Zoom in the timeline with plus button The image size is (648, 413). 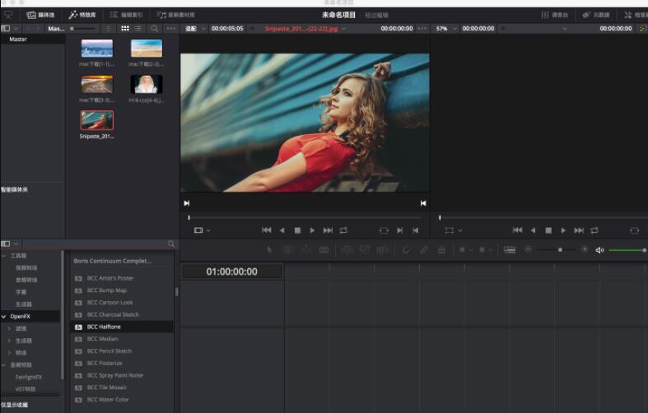click(585, 249)
